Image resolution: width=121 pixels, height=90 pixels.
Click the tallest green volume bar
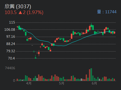[x=91, y=74]
